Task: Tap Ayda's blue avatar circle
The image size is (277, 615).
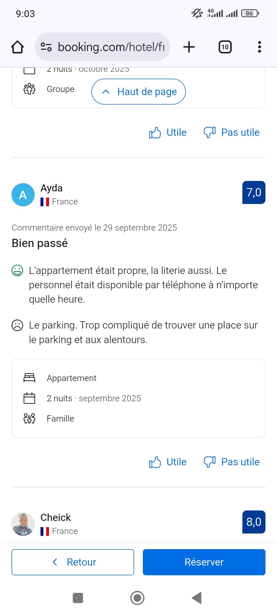Action: [x=23, y=195]
